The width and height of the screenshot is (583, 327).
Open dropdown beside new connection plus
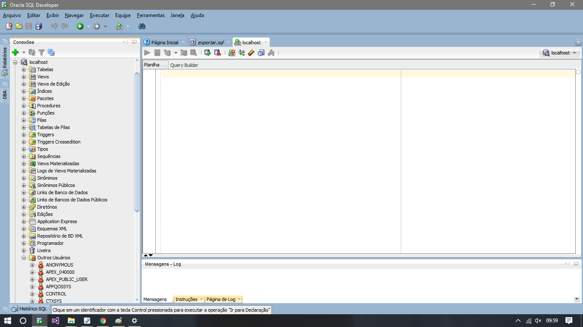24,52
